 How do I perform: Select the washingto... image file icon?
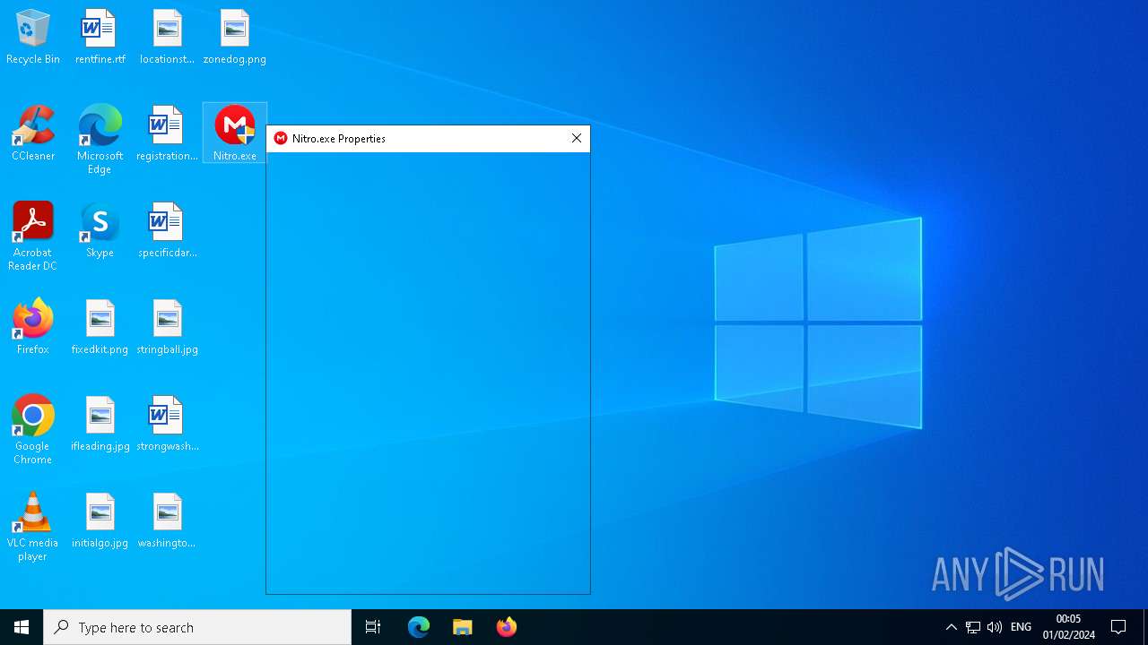point(168,520)
